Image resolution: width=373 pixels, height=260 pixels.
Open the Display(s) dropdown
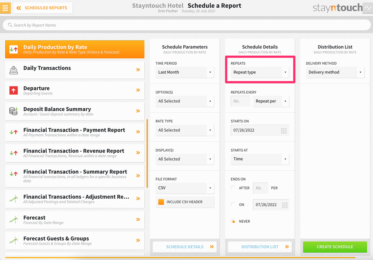pyautogui.click(x=185, y=159)
